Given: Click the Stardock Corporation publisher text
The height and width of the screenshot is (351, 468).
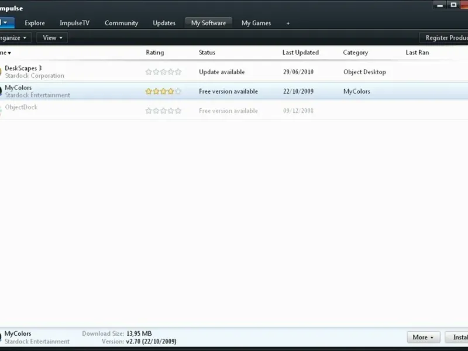Looking at the screenshot, I should [35, 76].
